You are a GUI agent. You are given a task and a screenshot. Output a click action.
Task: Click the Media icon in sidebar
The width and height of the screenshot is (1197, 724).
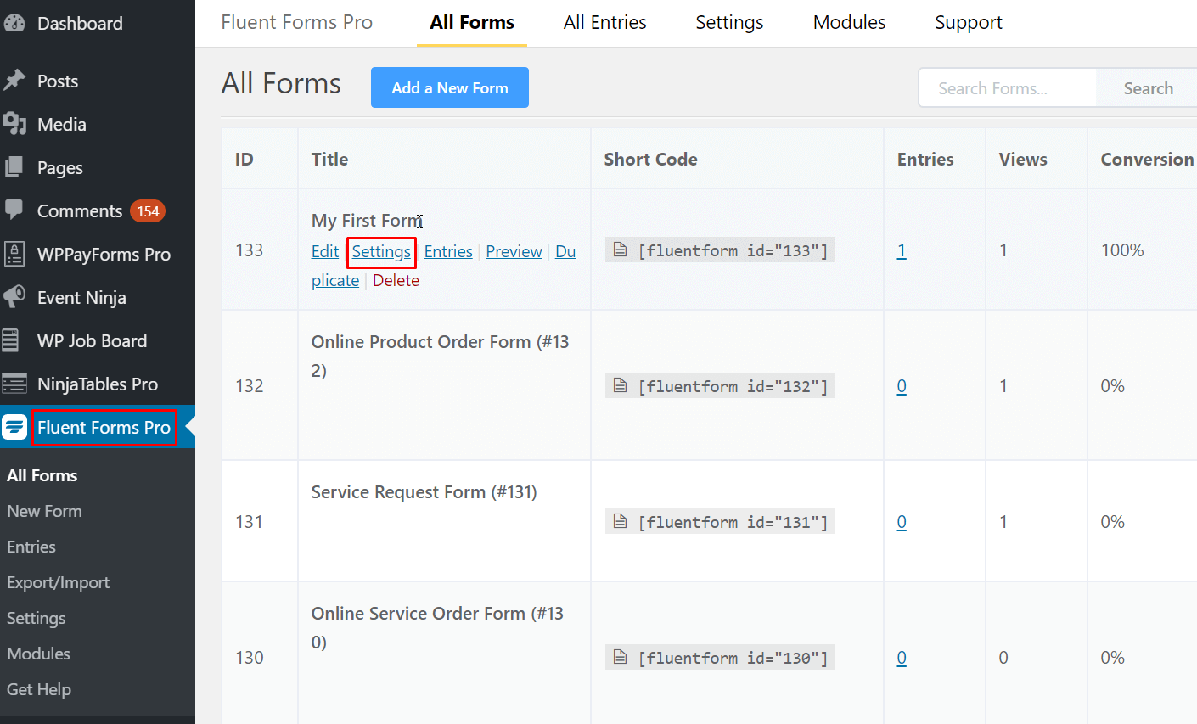(x=15, y=124)
